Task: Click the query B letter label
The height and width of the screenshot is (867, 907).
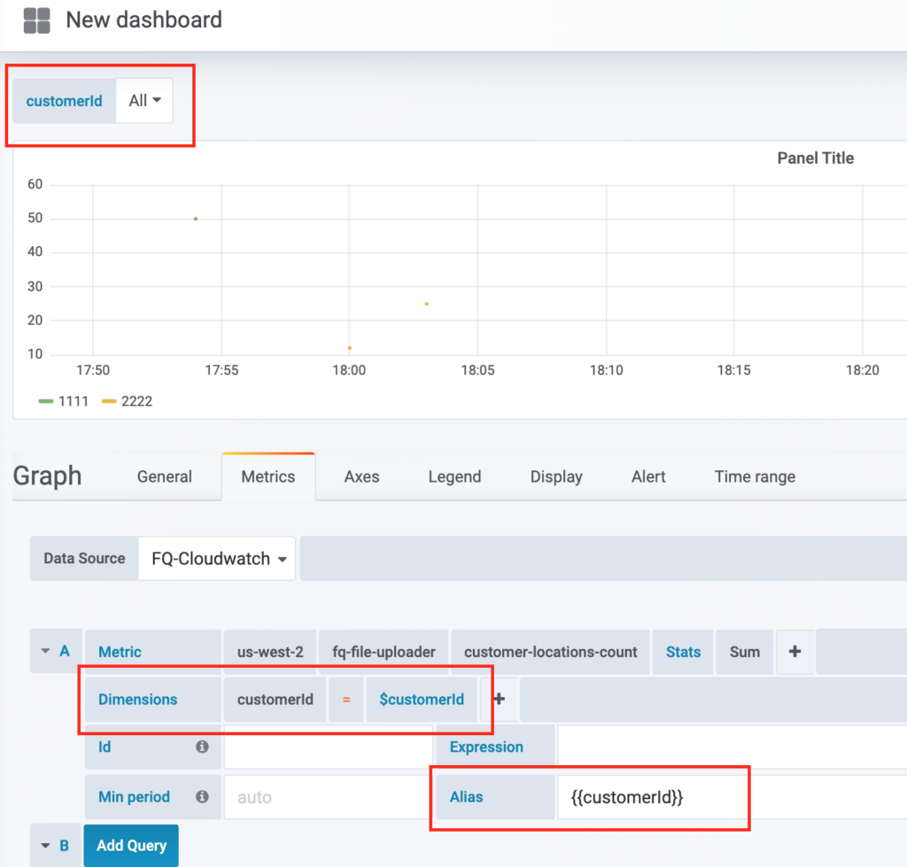Action: [64, 846]
